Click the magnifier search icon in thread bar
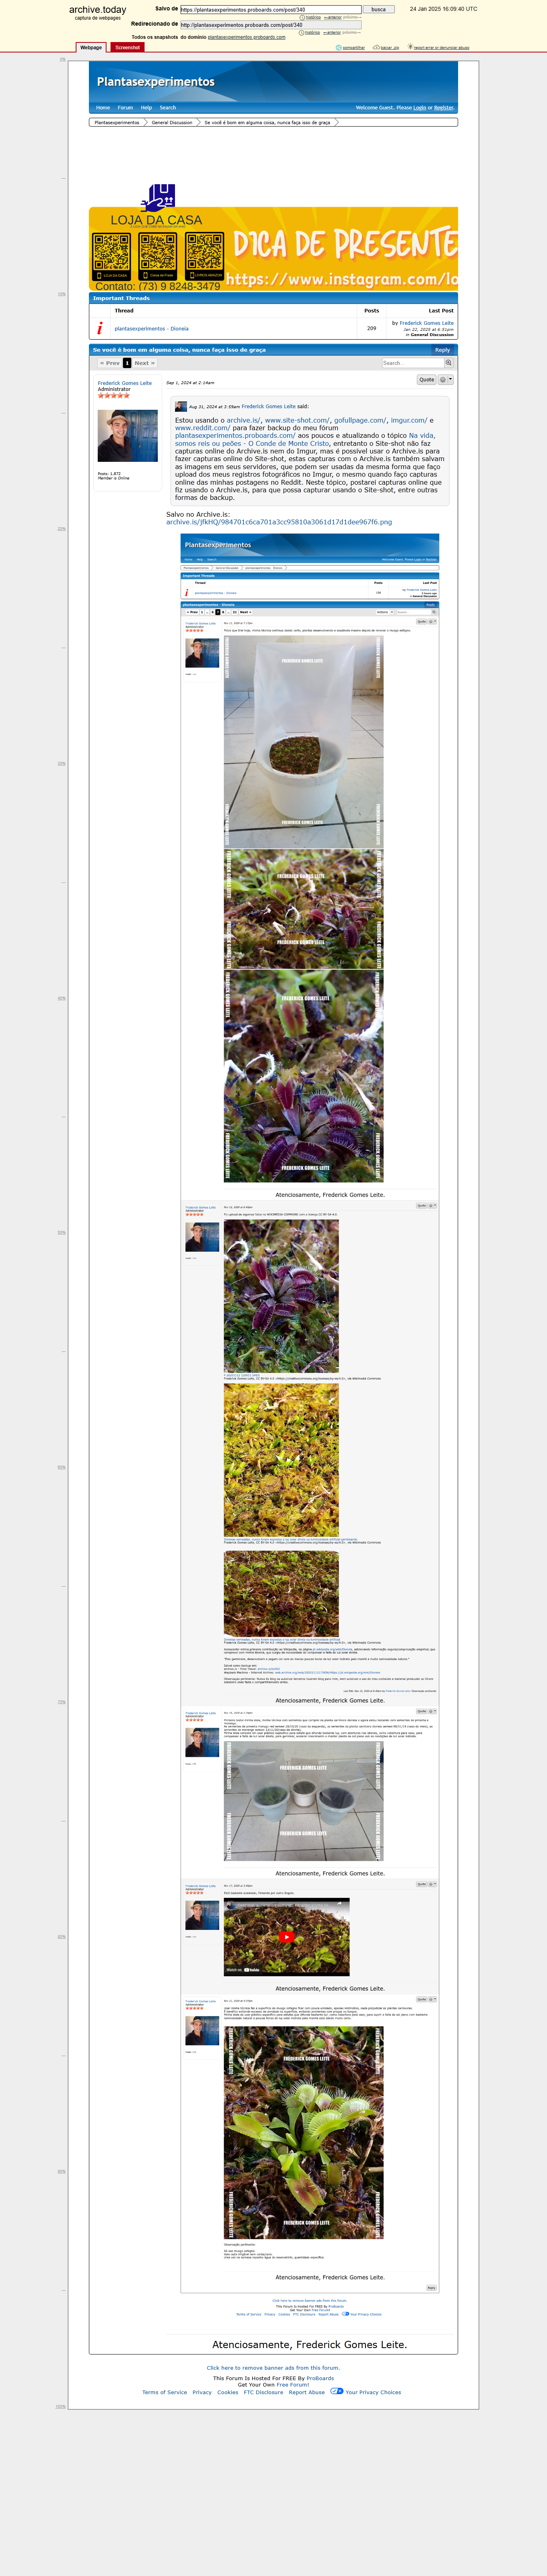This screenshot has height=2576, width=547. tap(448, 363)
